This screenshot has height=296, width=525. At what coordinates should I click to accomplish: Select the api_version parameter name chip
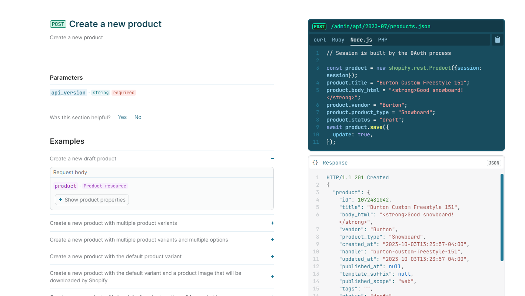68,93
